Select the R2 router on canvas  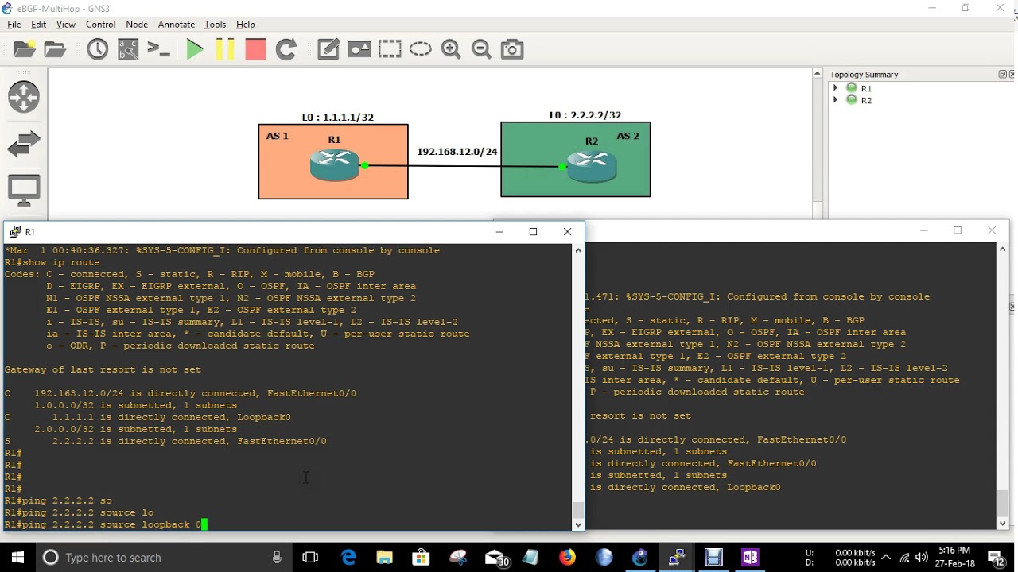tap(592, 166)
